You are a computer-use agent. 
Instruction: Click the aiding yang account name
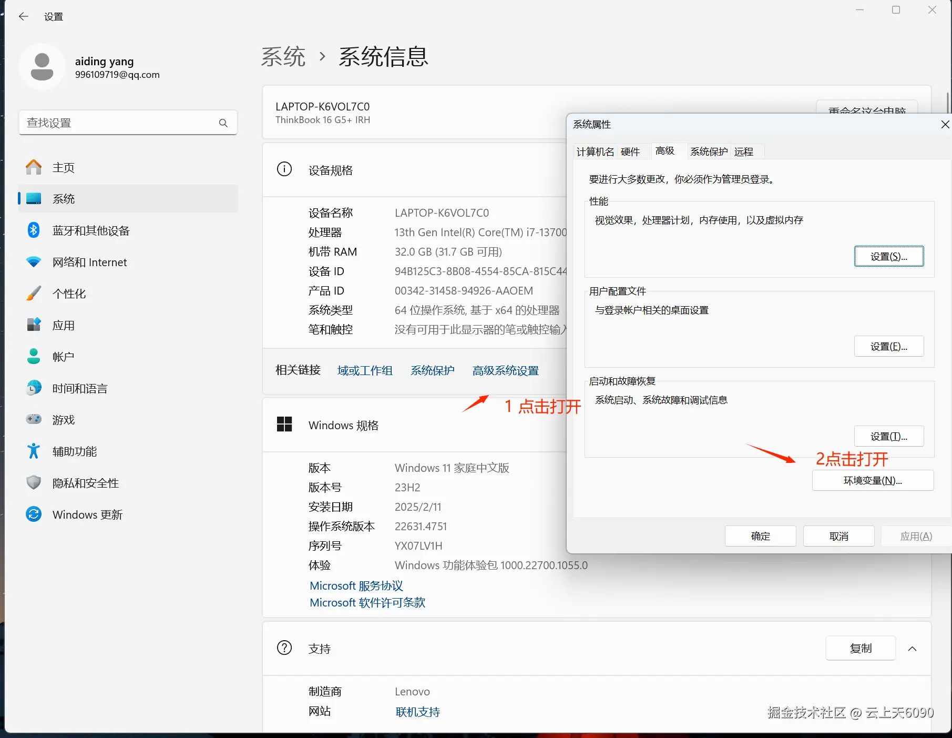pos(104,62)
